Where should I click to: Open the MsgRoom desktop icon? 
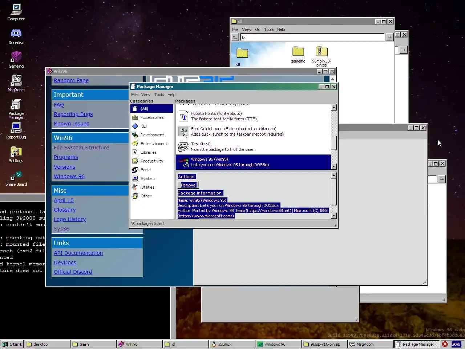[16, 83]
